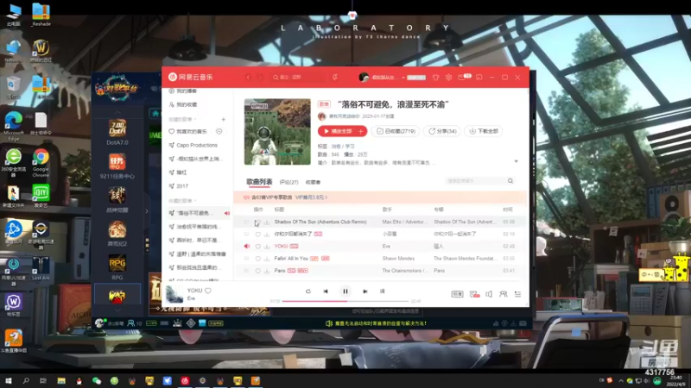Open the listen-together icon
The image size is (691, 388).
point(504,294)
